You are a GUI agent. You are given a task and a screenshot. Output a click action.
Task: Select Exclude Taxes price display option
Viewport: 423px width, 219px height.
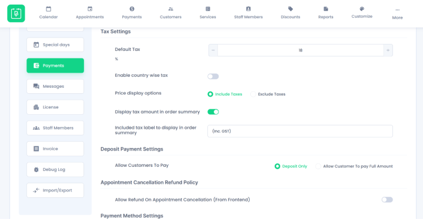click(x=253, y=94)
